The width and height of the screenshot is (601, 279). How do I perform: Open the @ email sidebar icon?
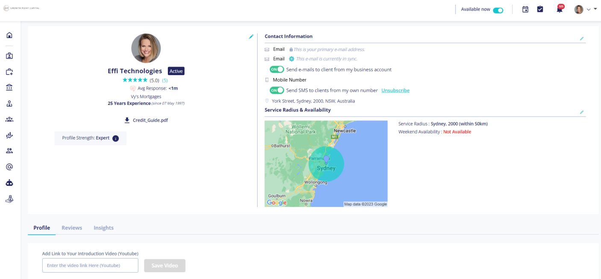(9, 167)
